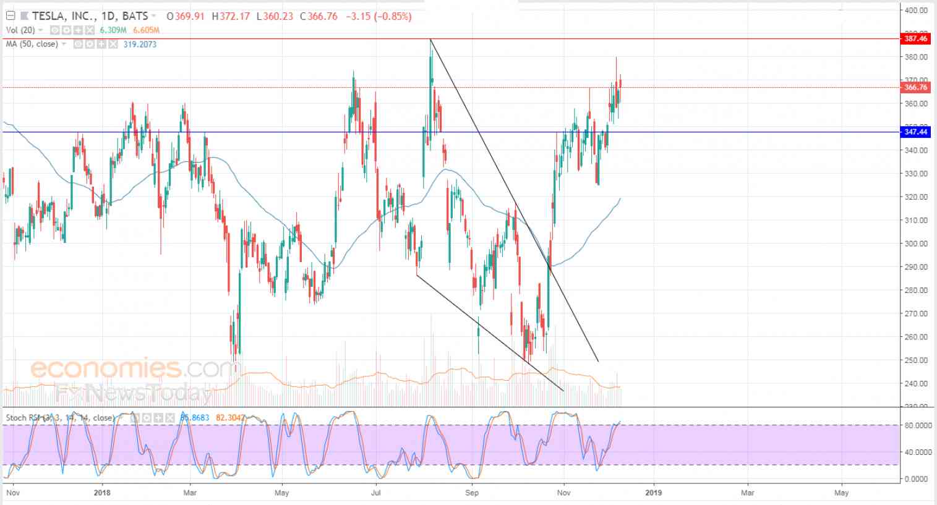Viewport: 937px width, 505px height.
Task: Click the Jul label on the time axis
Action: point(375,493)
